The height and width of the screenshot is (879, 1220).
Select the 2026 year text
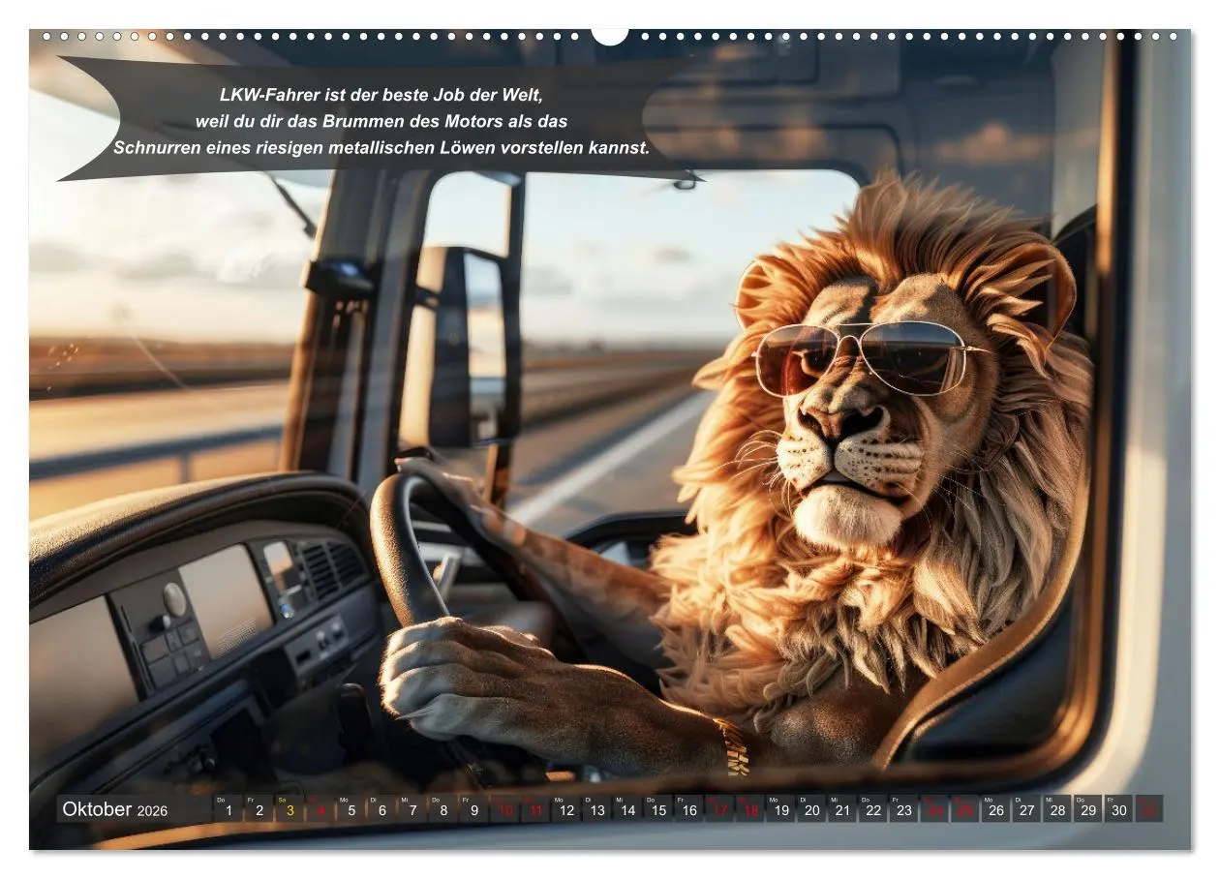[x=151, y=811]
